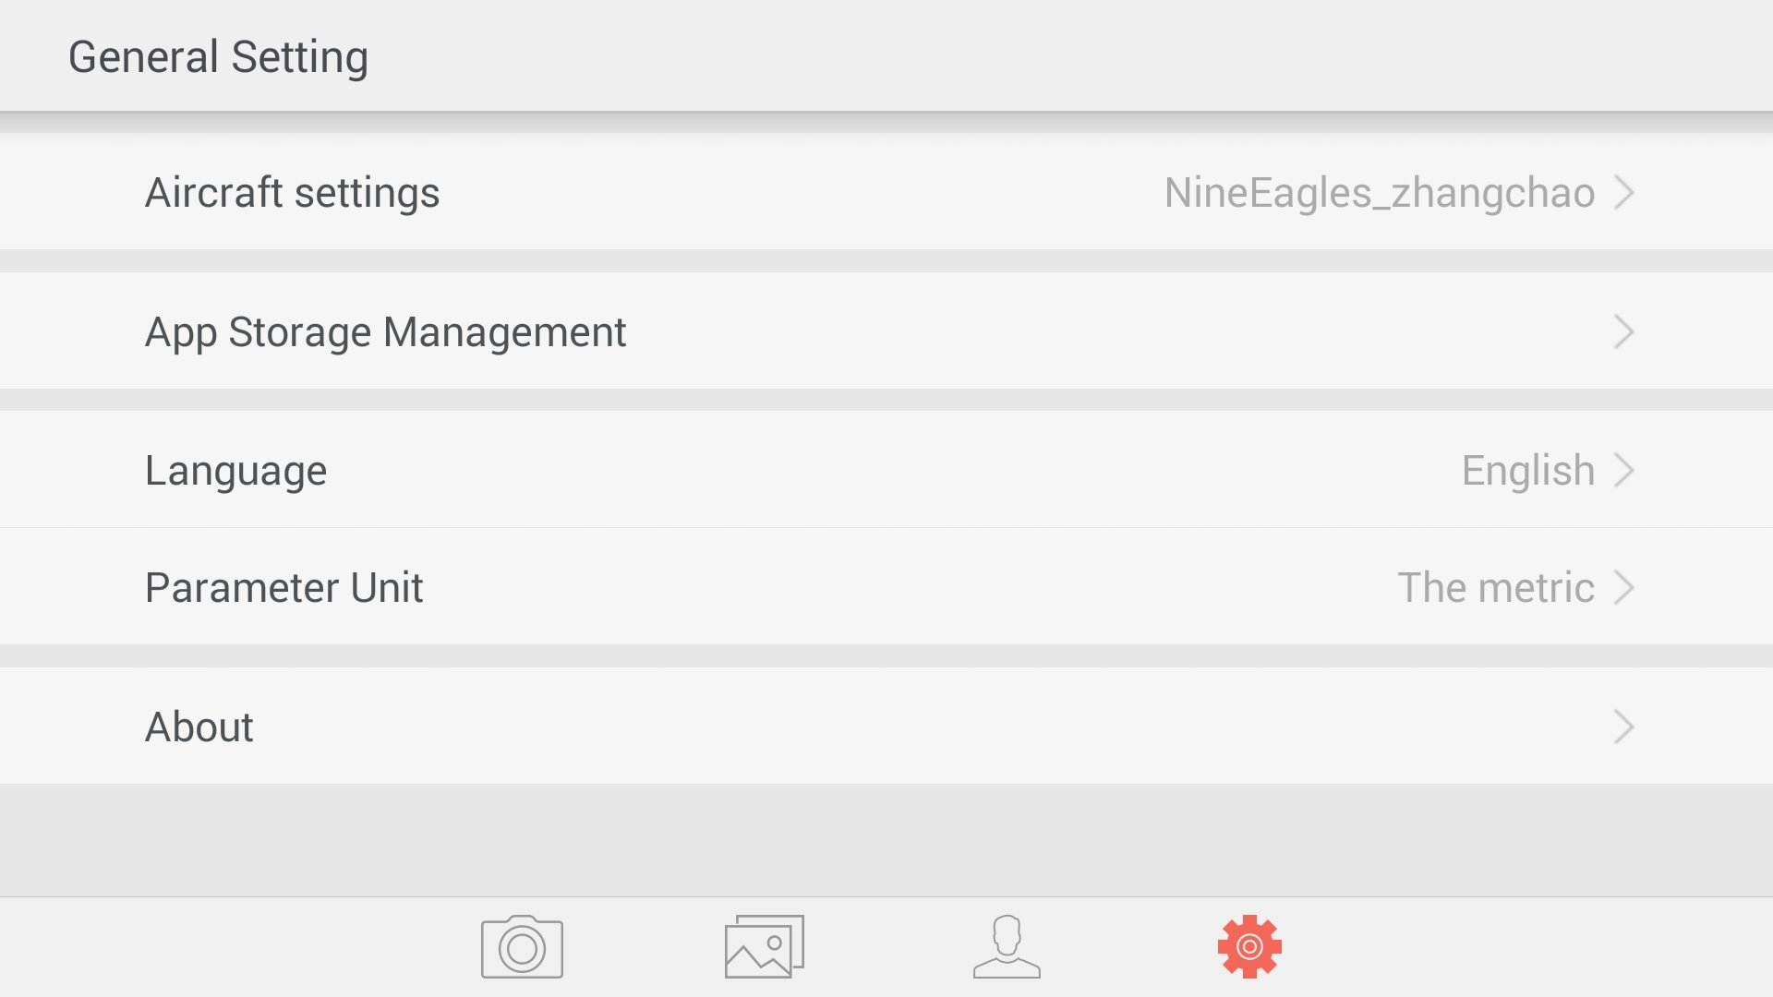Screen dimensions: 1773x997
Task: Expand the Aircraft settings chevron
Action: coord(1624,192)
